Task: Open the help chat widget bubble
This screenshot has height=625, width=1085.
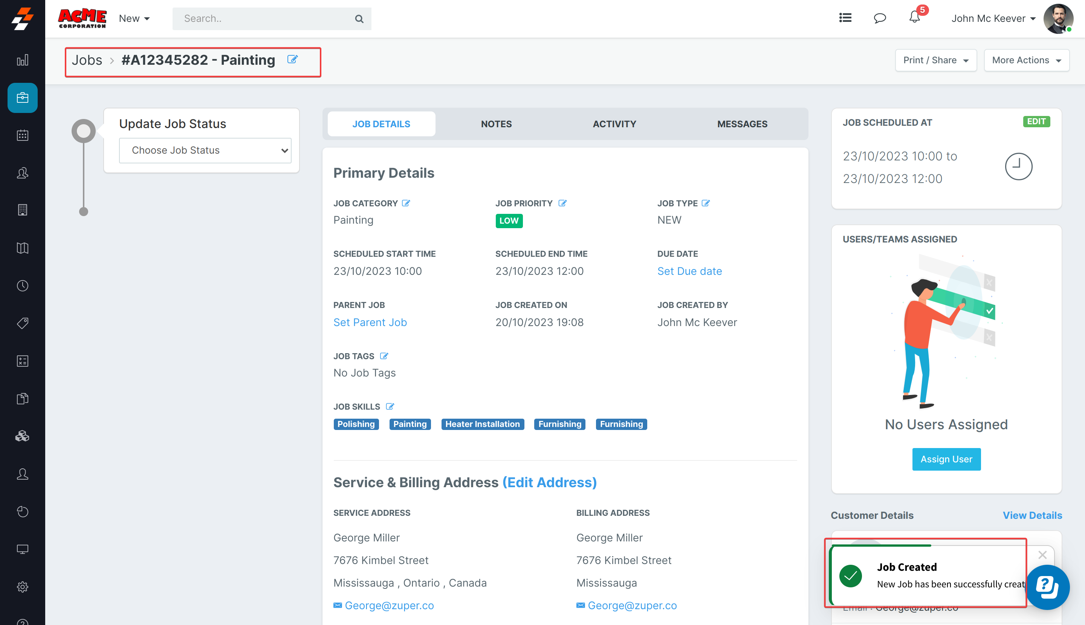Action: [1047, 587]
